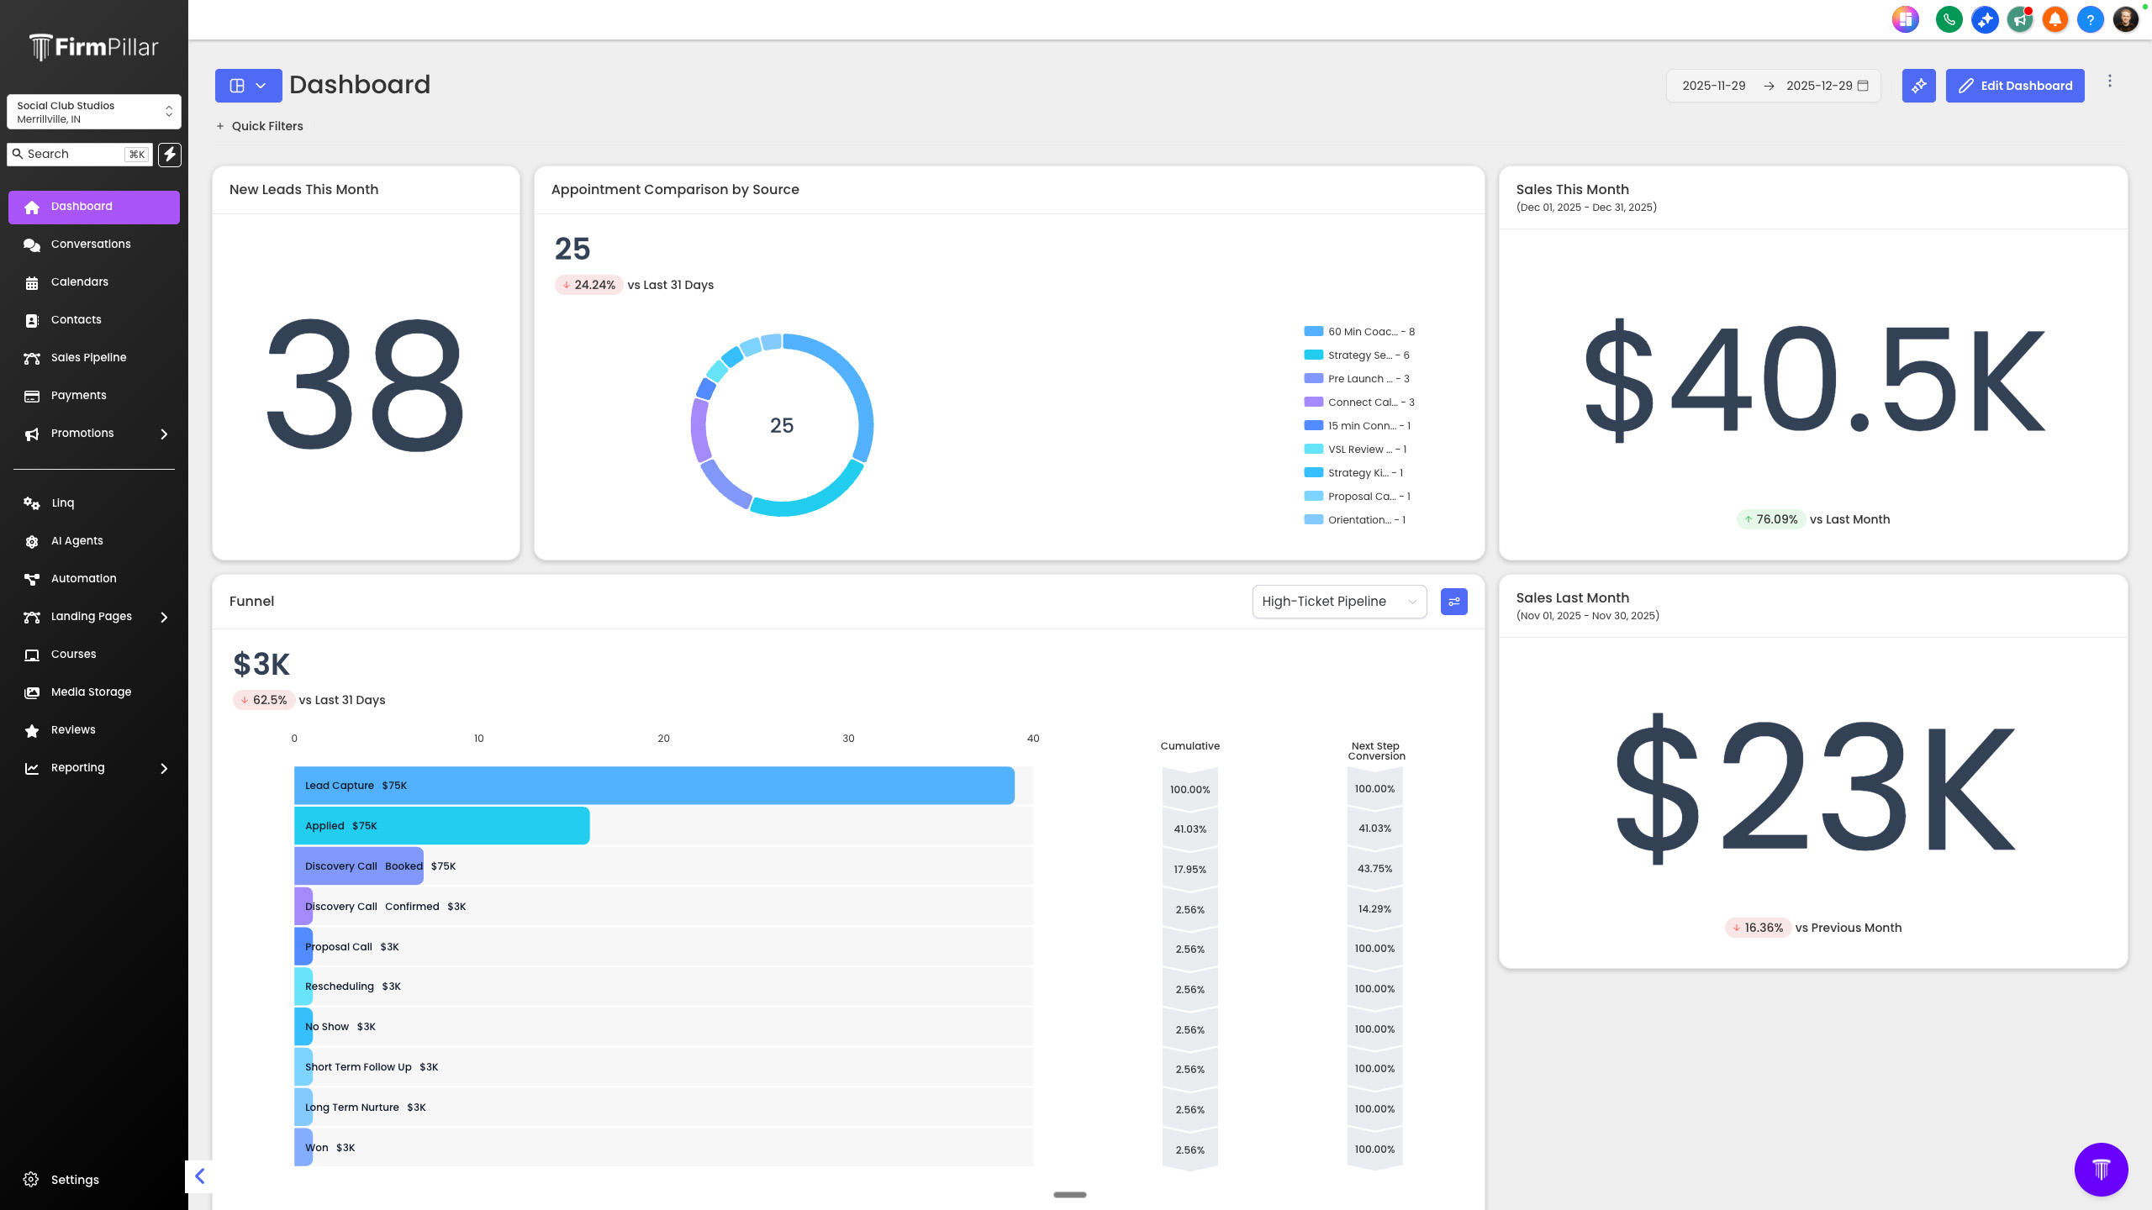Go to Conversations in the sidebar
Image resolution: width=2152 pixels, height=1210 pixels.
click(91, 244)
